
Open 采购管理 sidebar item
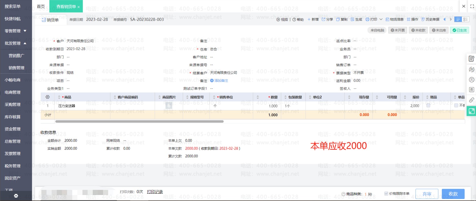pyautogui.click(x=13, y=104)
